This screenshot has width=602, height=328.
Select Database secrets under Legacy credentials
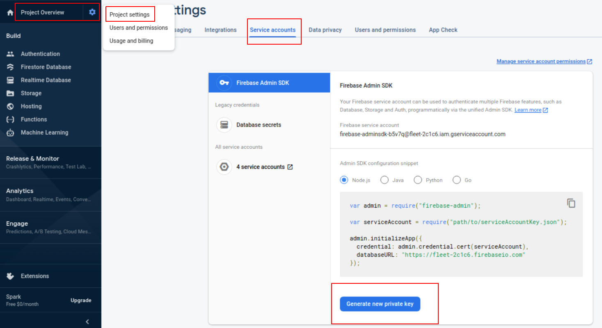[269, 125]
